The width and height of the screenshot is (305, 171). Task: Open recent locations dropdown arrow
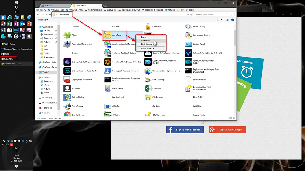click(46, 15)
